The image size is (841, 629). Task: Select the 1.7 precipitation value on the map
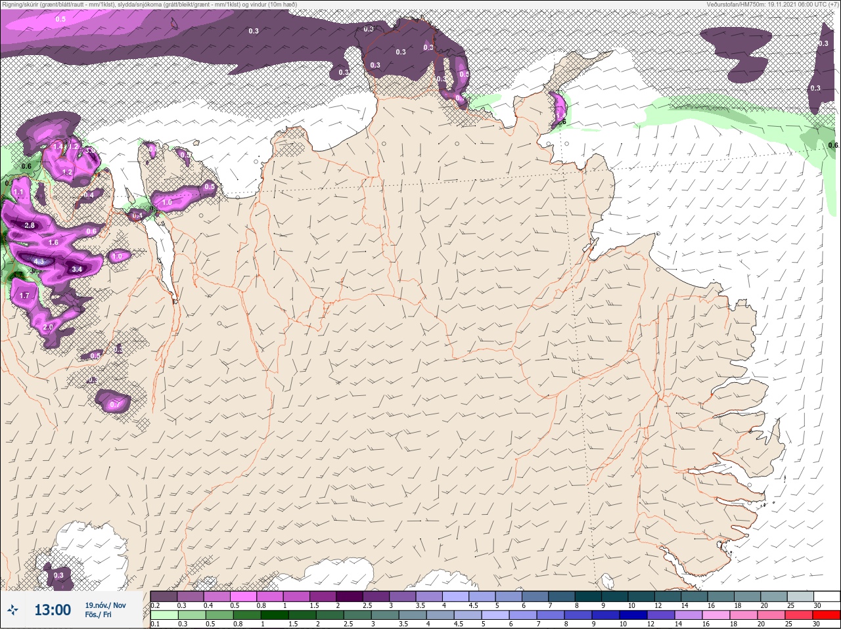(24, 295)
